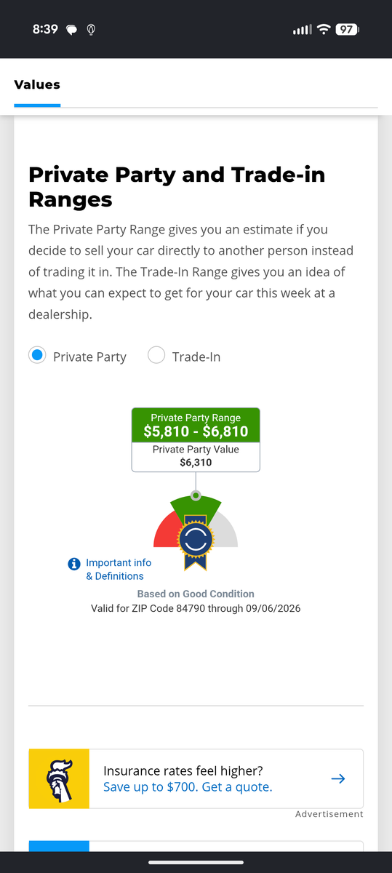Switch to the Values tab
Viewport: 392px width, 873px height.
coord(37,84)
